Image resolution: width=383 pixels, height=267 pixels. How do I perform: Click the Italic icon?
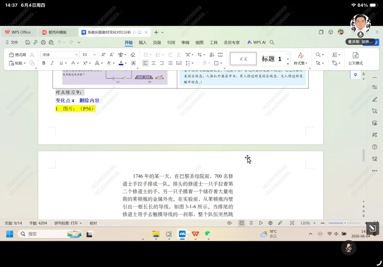[x=52, y=63]
